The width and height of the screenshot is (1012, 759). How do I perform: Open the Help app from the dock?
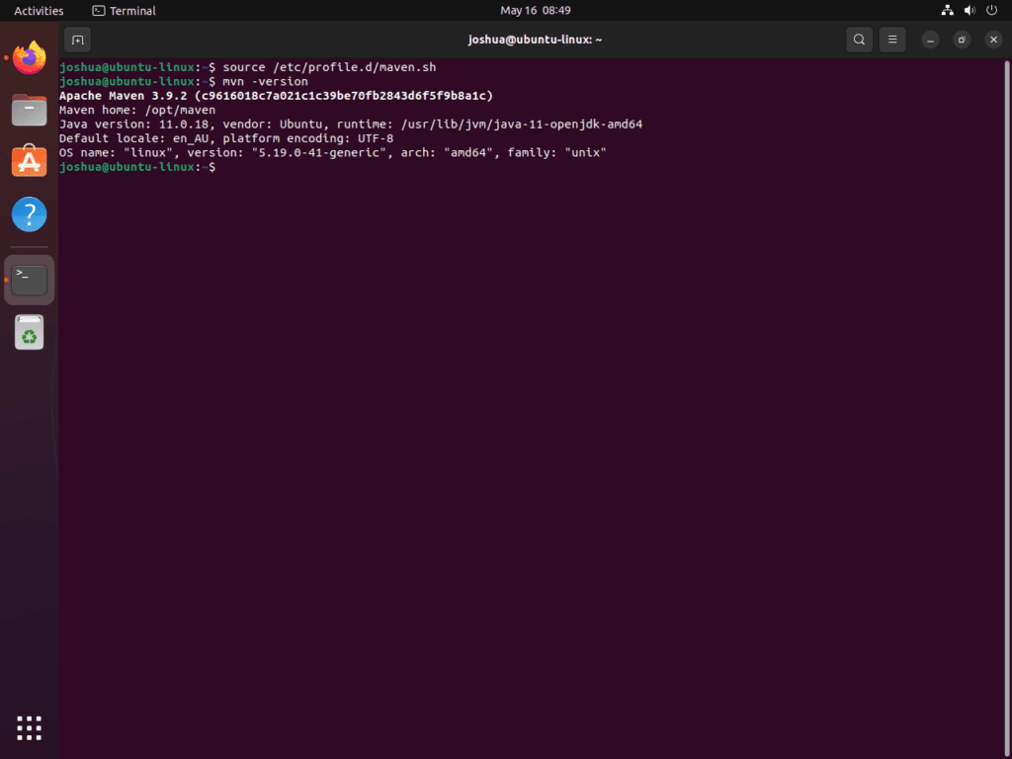tap(29, 214)
